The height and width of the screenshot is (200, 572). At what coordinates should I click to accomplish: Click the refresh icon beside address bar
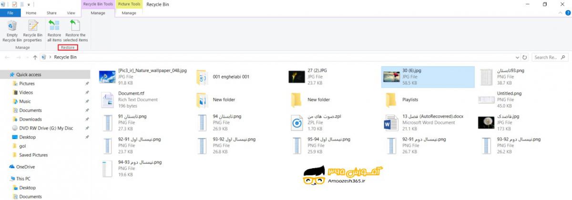pyautogui.click(x=525, y=57)
